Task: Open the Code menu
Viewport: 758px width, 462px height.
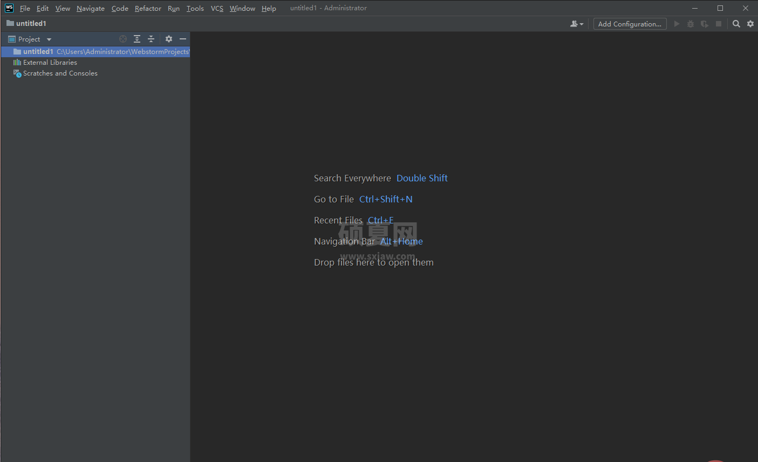Action: click(120, 8)
